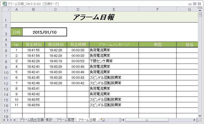
Task: Switch to アラーム読出定義・集計 sheet tab
Action: pos(36,120)
